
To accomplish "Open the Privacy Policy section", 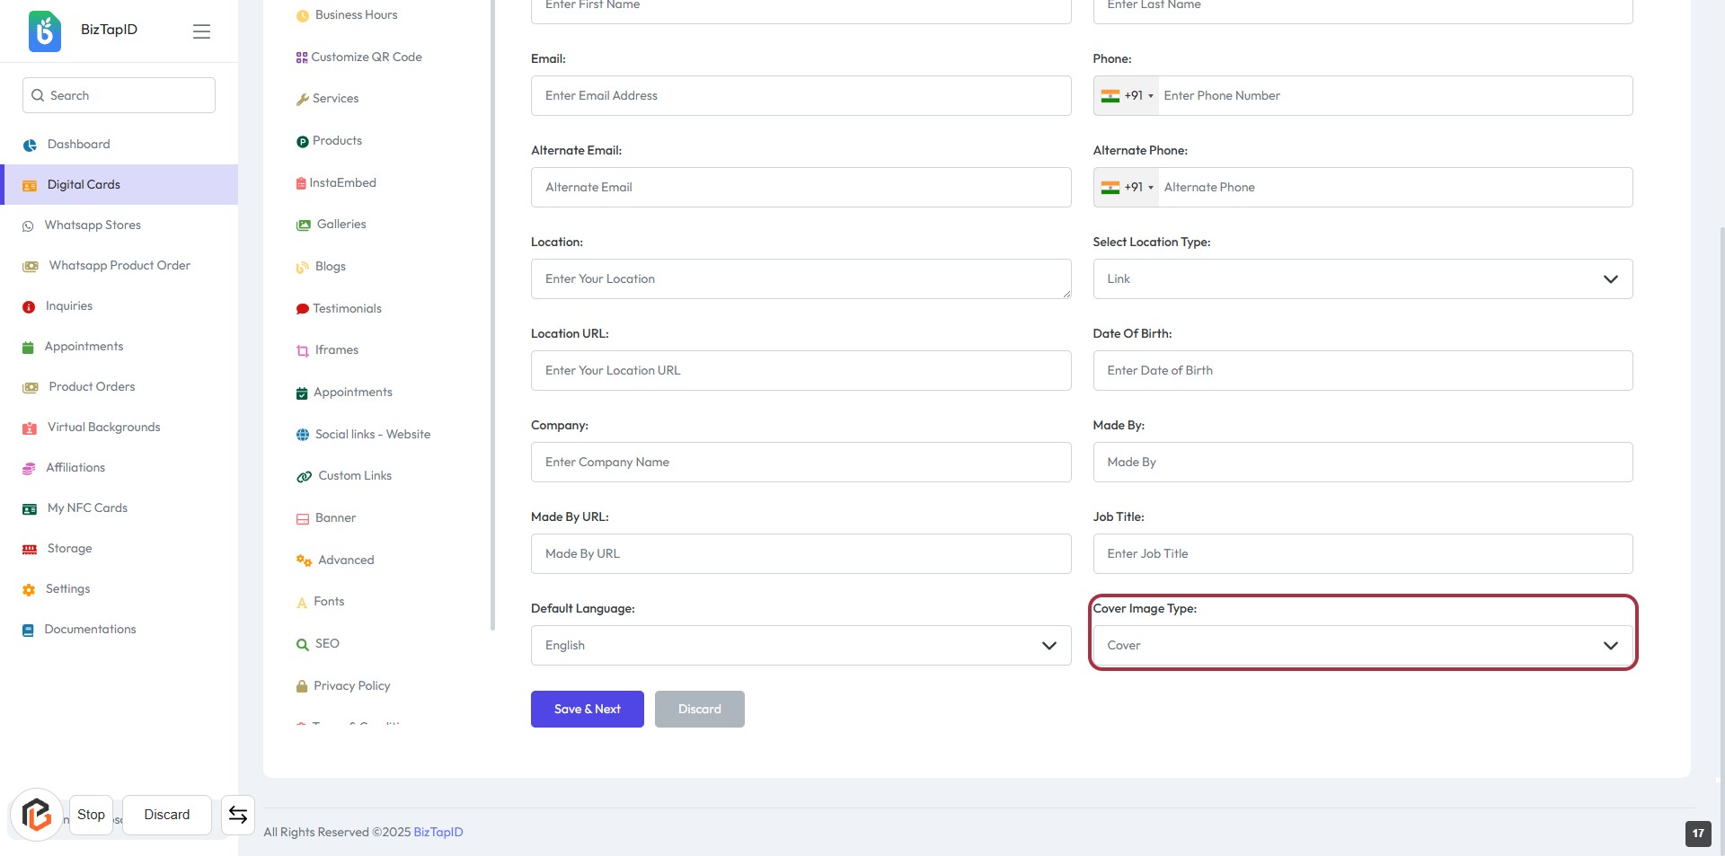I will click(x=351, y=686).
